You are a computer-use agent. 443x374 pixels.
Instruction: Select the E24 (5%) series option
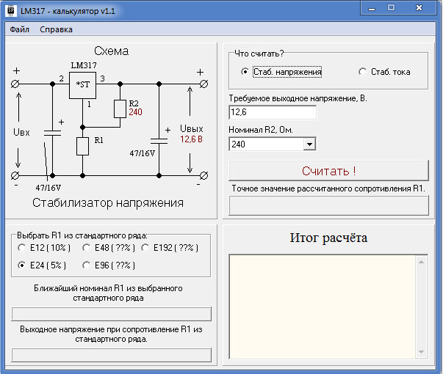23,265
